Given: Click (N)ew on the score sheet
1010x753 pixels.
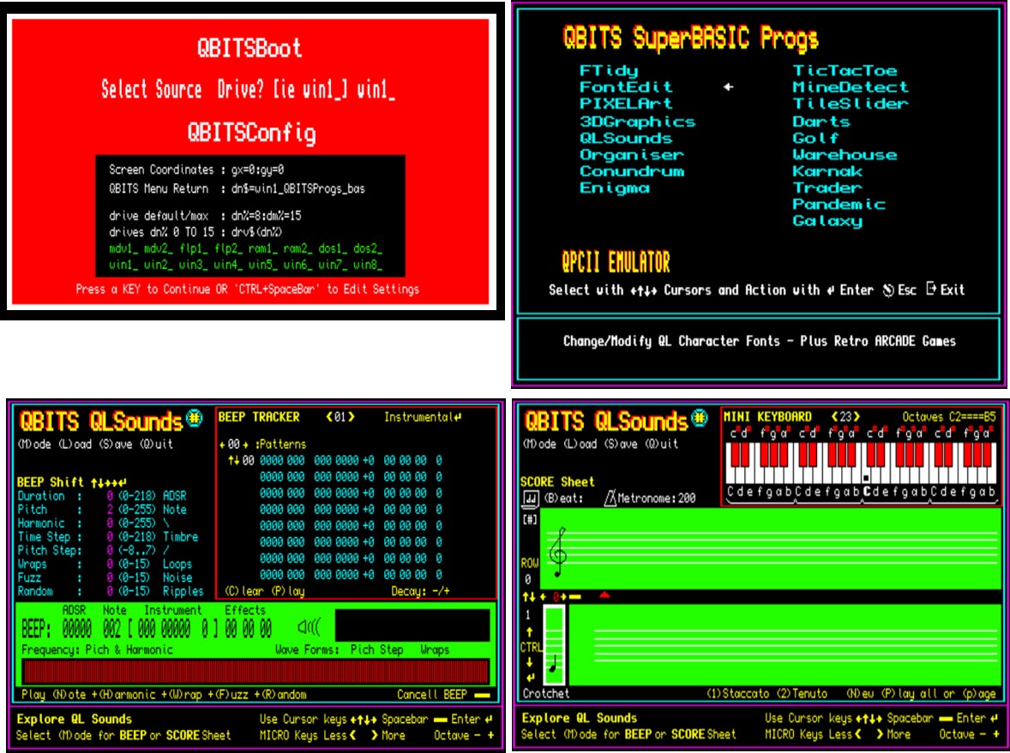Looking at the screenshot, I should pos(861,694).
